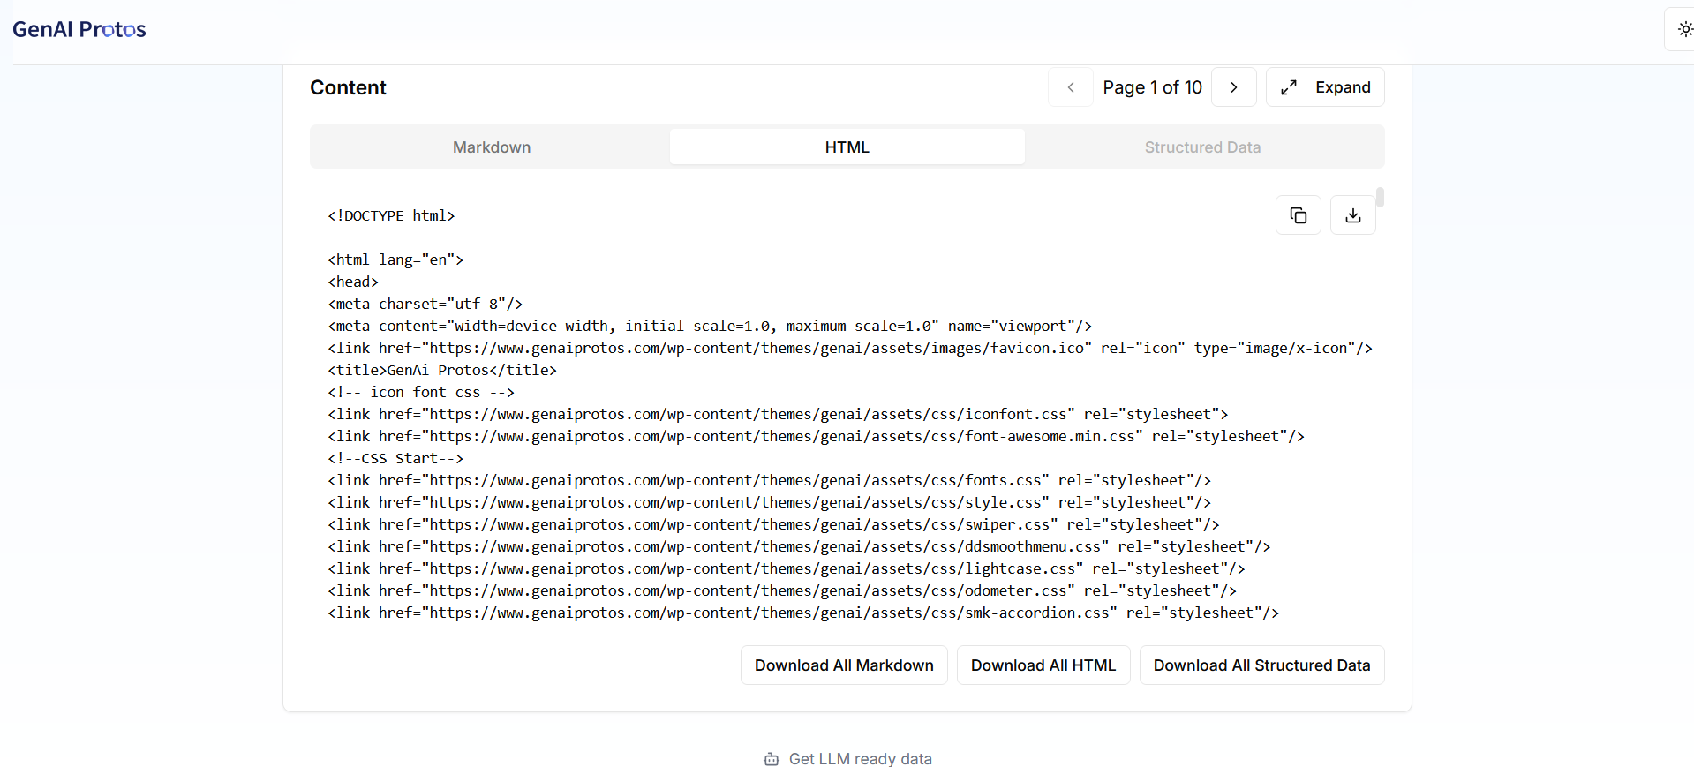Click Download All HTML

tap(1043, 665)
